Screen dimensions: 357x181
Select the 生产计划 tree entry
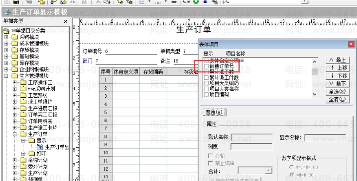38,173
